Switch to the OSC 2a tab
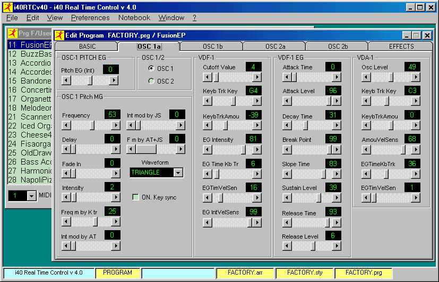 tap(275, 47)
